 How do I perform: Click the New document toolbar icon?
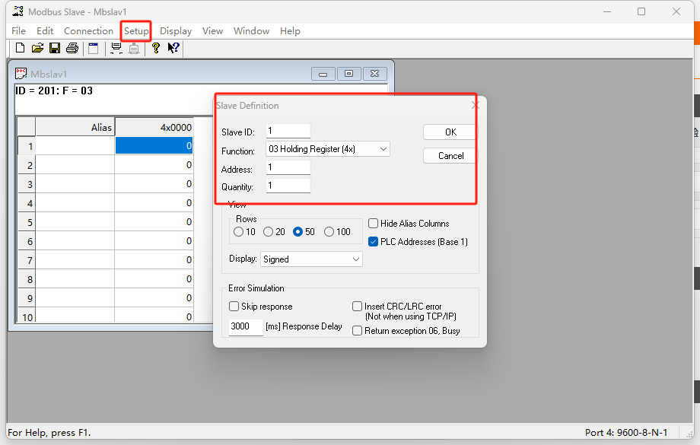point(21,48)
